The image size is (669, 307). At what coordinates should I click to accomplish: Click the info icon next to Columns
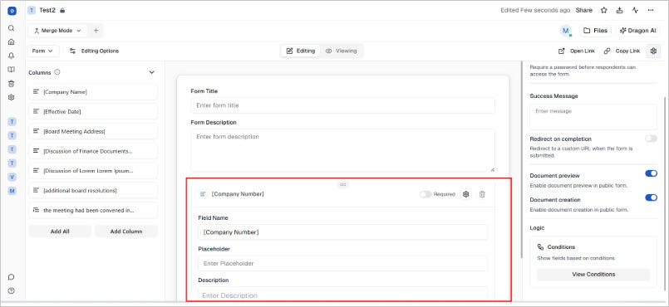(x=57, y=72)
